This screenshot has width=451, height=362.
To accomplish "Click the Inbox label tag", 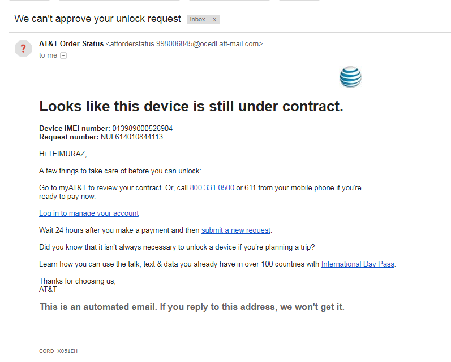I will [197, 20].
